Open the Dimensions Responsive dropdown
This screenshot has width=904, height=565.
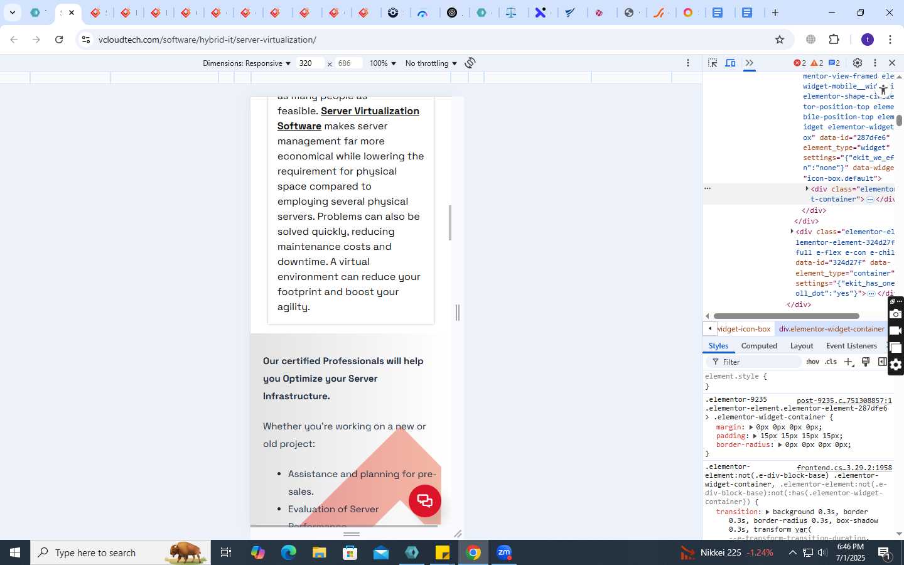coord(247,63)
